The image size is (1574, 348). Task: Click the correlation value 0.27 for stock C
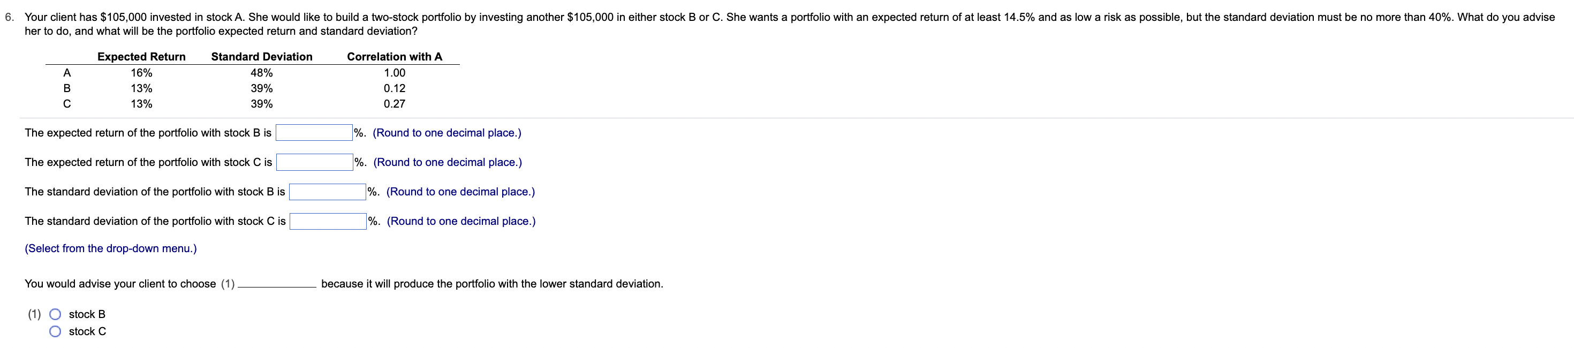pyautogui.click(x=392, y=104)
